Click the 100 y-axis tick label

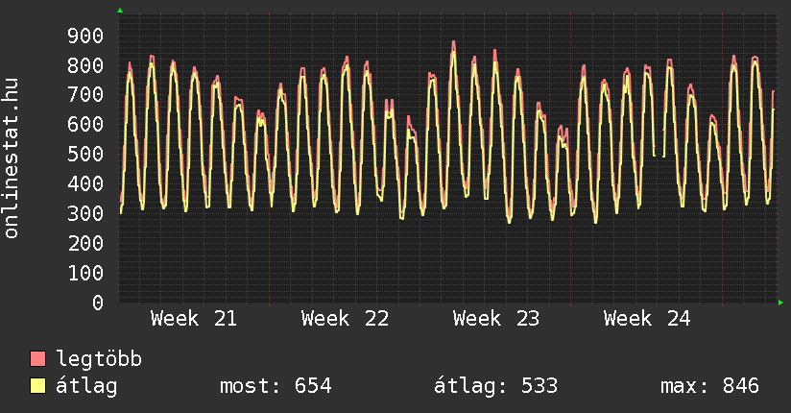pyautogui.click(x=85, y=273)
